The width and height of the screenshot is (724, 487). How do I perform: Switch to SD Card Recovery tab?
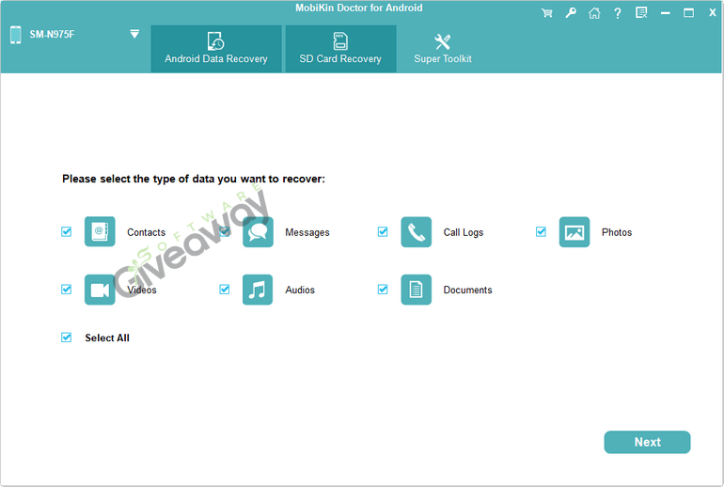click(x=340, y=49)
